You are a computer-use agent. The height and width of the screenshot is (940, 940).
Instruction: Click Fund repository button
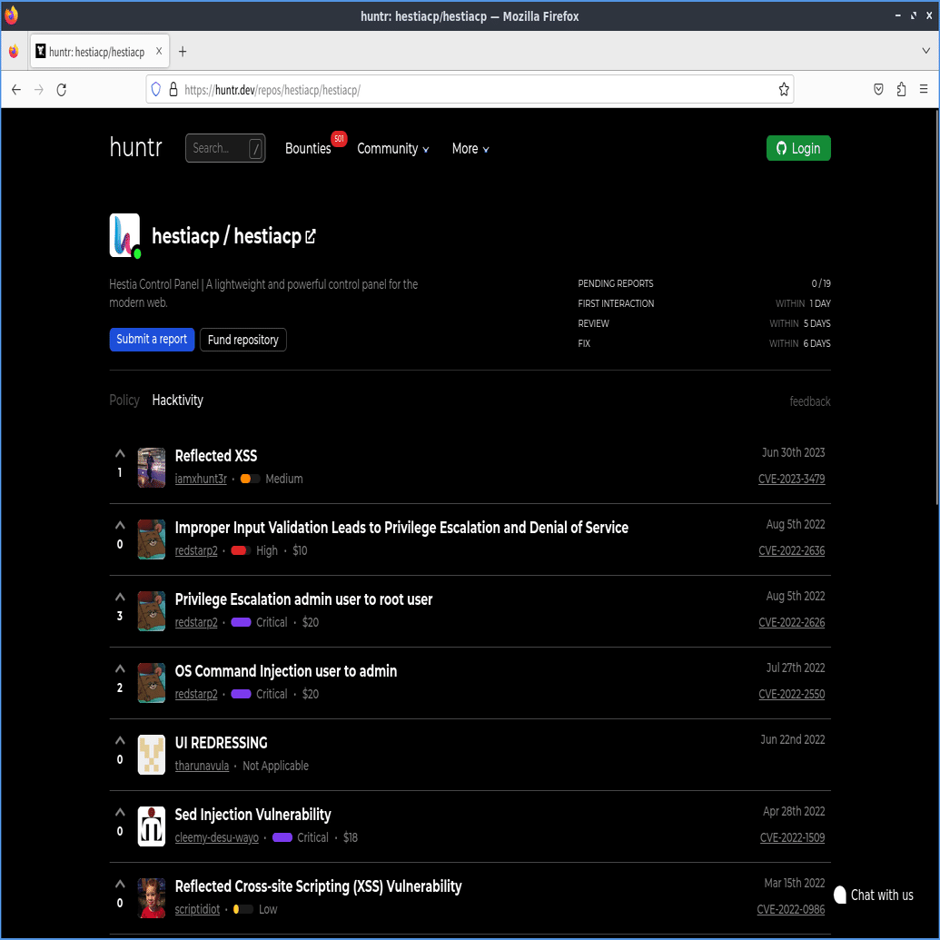pos(242,340)
